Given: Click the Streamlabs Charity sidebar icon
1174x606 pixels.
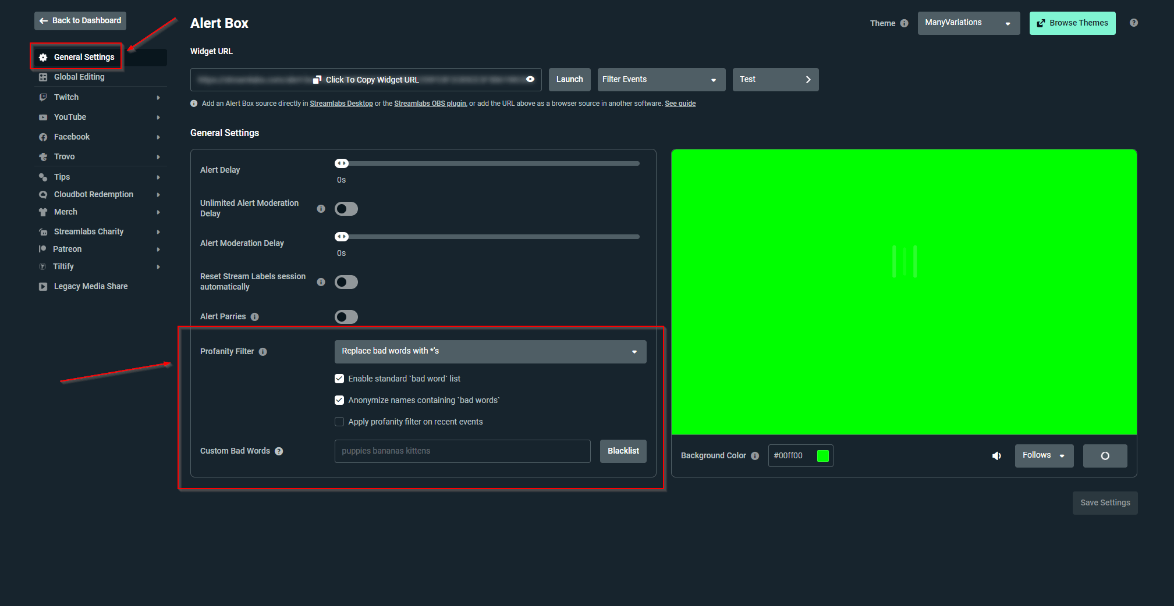Looking at the screenshot, I should 43,231.
